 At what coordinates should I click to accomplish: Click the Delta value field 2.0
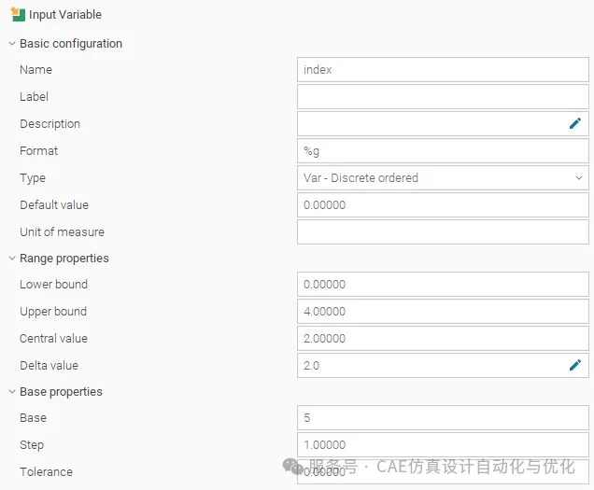[443, 366]
